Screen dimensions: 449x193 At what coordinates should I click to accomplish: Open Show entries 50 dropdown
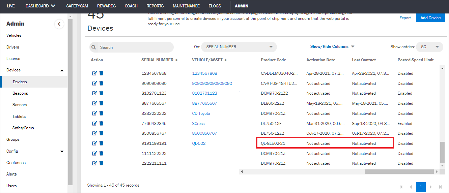pos(430,47)
